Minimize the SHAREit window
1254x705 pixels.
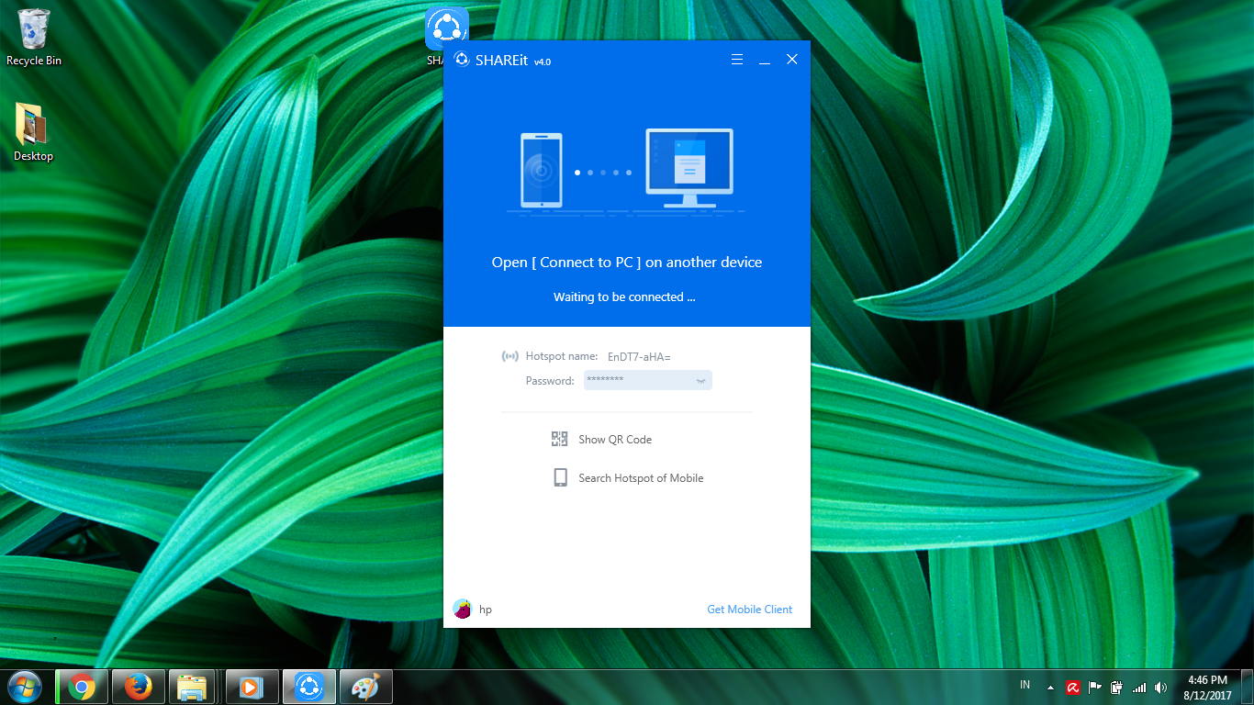tap(764, 61)
